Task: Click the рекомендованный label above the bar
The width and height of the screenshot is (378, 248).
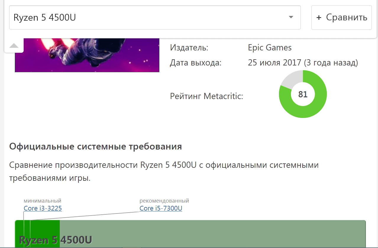Action: click(164, 201)
